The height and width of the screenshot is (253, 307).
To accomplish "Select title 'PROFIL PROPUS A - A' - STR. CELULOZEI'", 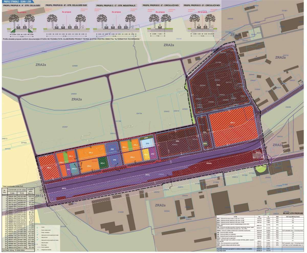I will (x=22, y=5).
